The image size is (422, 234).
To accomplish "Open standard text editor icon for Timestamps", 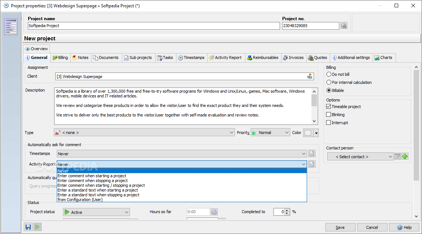I will coord(312,153).
